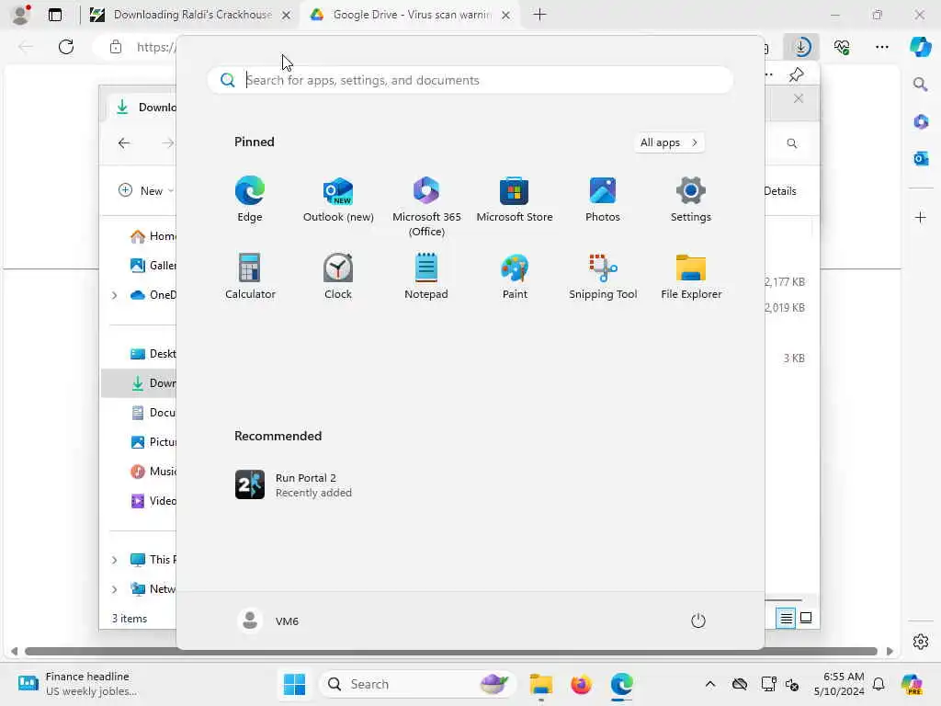Open Copilot preview icon in taskbar

912,684
